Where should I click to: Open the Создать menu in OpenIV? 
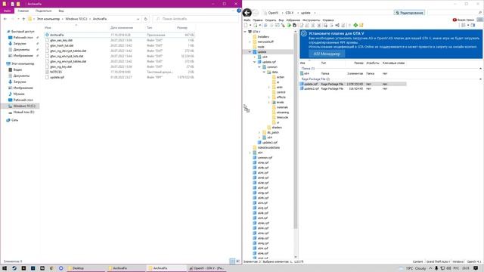coord(271,20)
